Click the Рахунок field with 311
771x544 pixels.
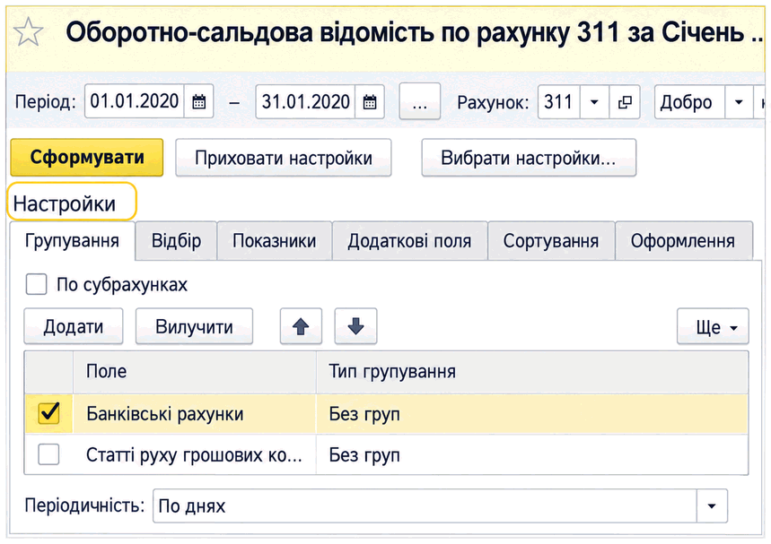click(559, 101)
